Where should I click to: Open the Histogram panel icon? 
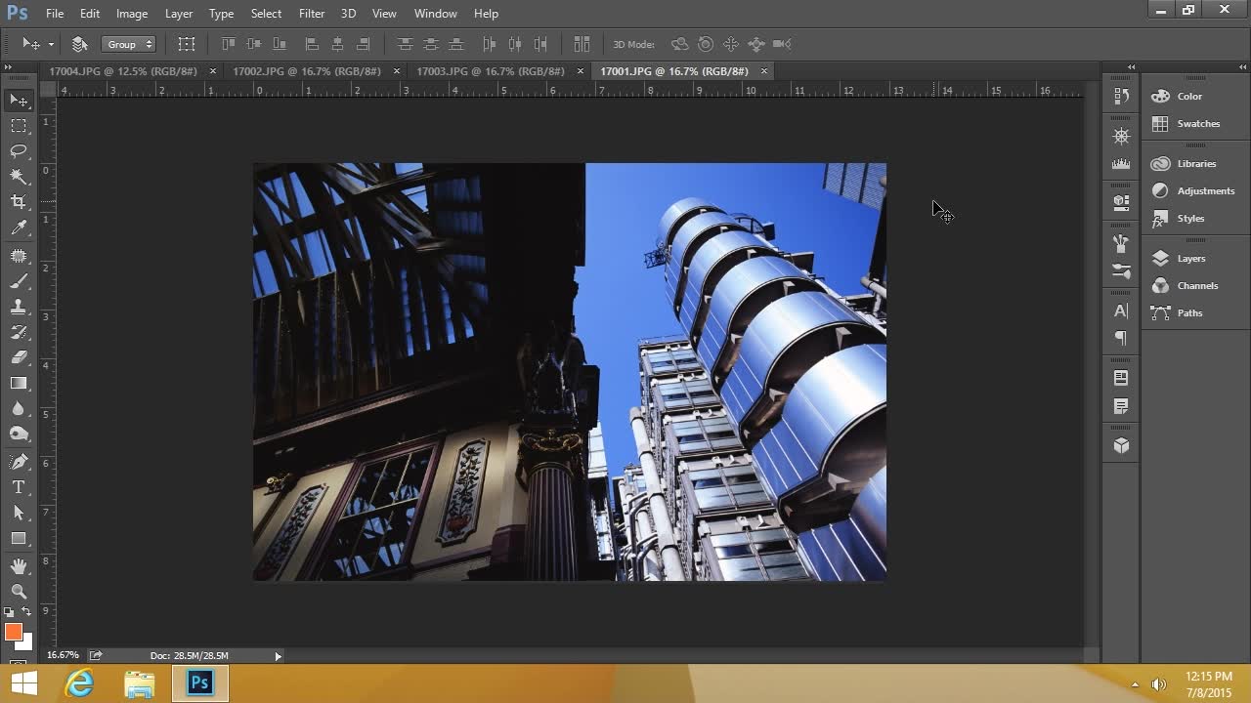[x=1121, y=164]
